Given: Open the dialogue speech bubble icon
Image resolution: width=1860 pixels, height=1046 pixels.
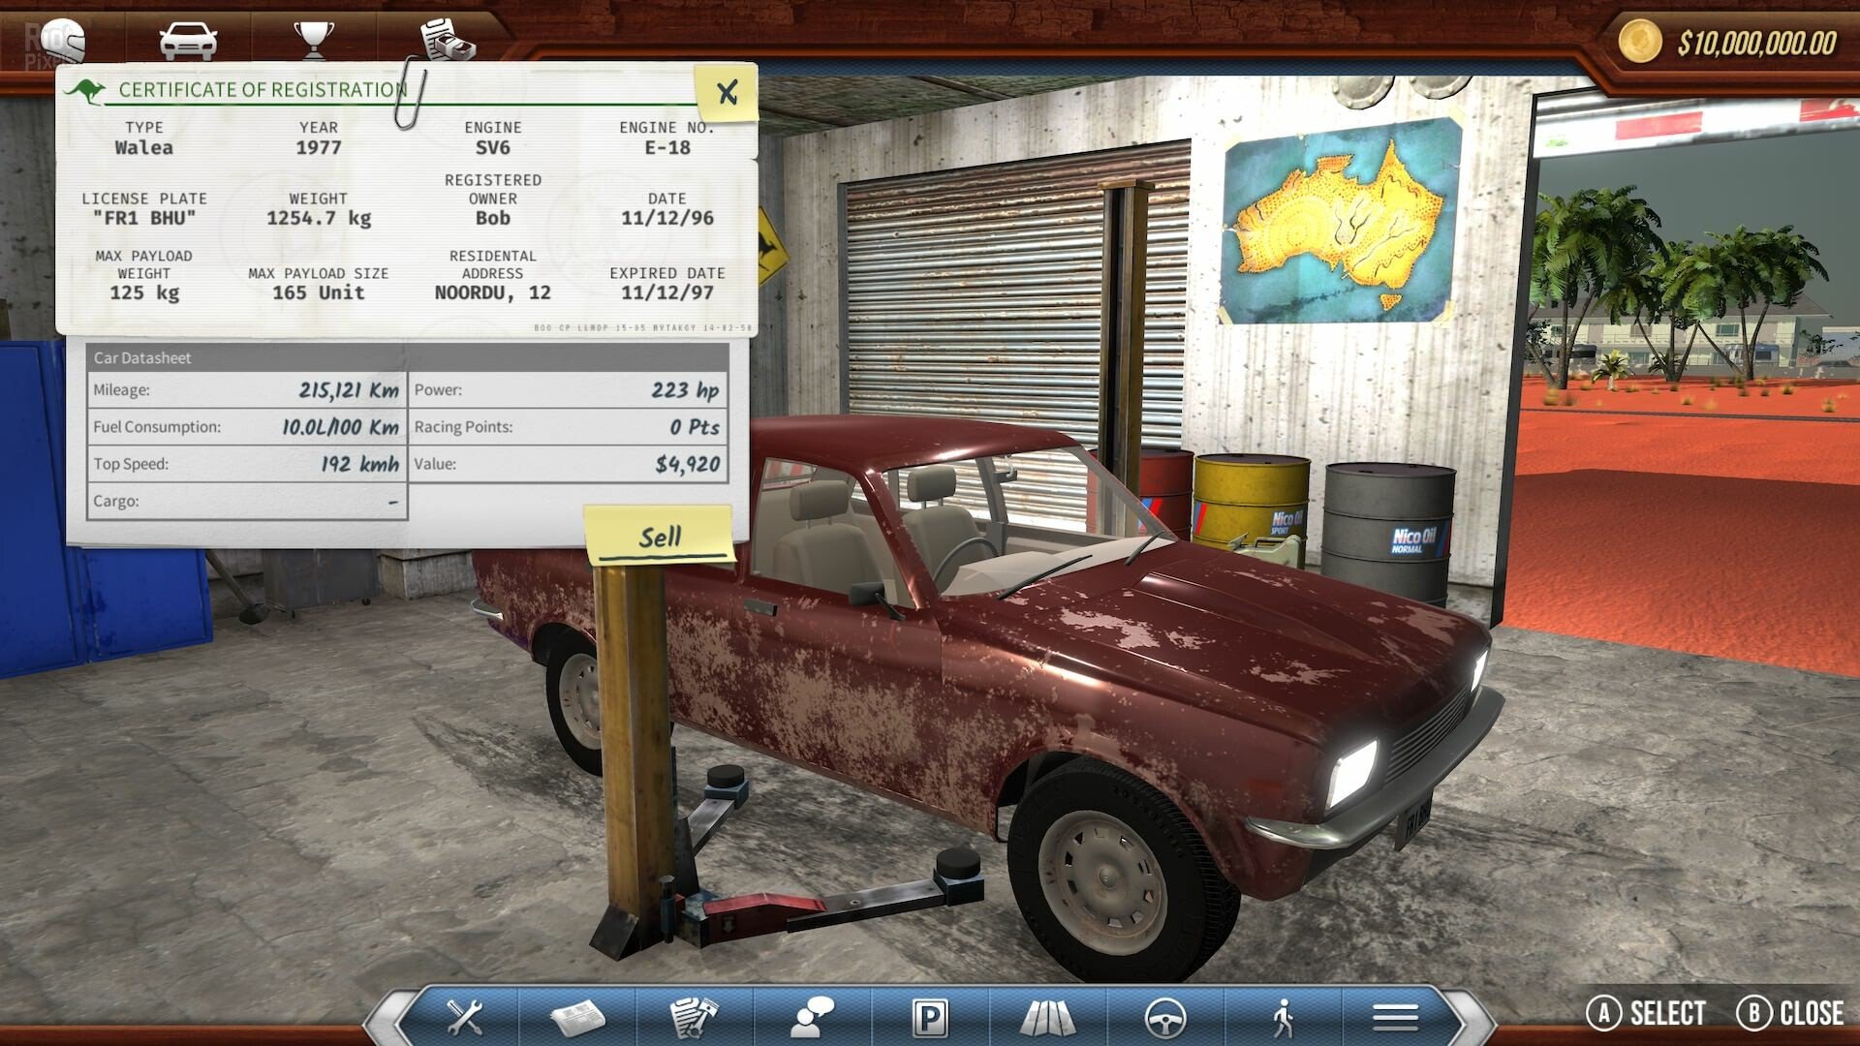Looking at the screenshot, I should pyautogui.click(x=814, y=1015).
